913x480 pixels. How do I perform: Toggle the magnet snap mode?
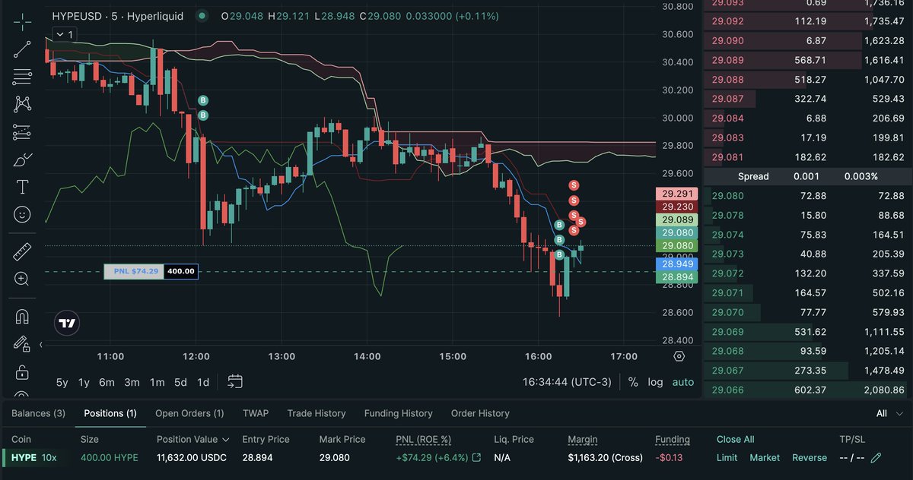(22, 316)
